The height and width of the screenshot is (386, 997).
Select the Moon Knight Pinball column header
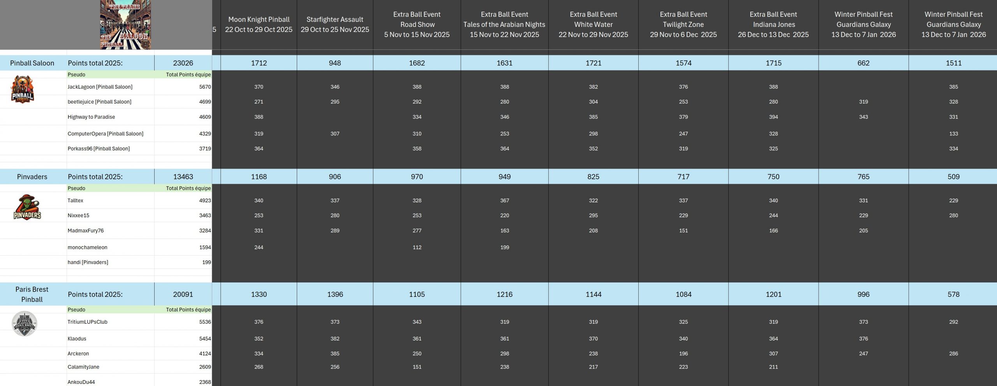click(259, 25)
